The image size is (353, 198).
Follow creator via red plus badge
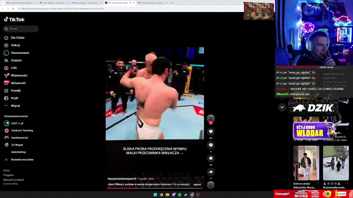(211, 123)
